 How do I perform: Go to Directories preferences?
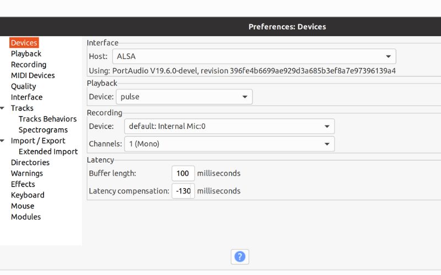pyautogui.click(x=30, y=162)
